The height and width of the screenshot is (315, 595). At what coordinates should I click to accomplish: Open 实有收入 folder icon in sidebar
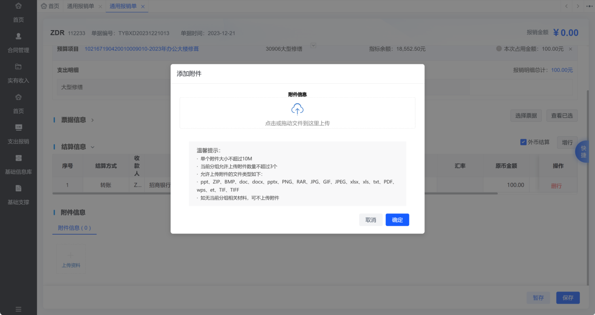pos(18,66)
